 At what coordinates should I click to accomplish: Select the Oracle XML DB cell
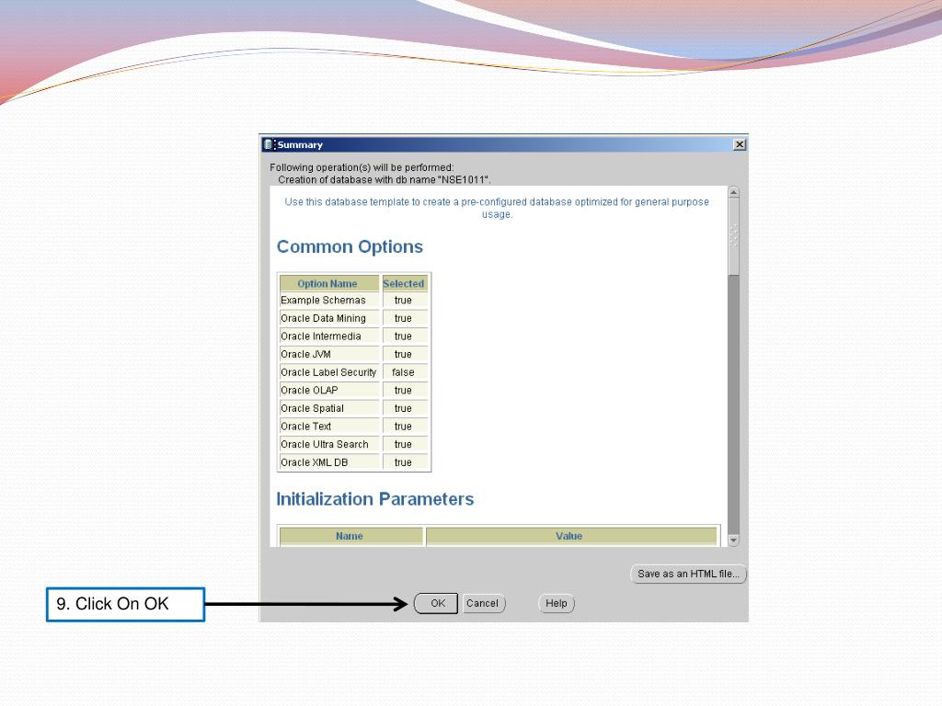329,462
